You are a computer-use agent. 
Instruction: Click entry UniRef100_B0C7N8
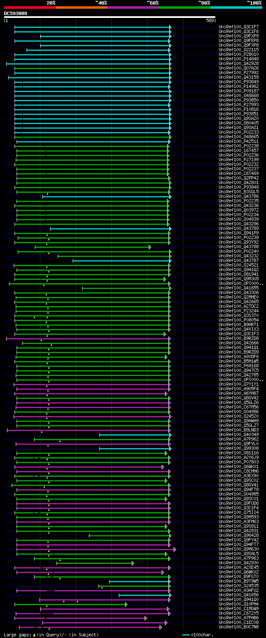(239, 627)
